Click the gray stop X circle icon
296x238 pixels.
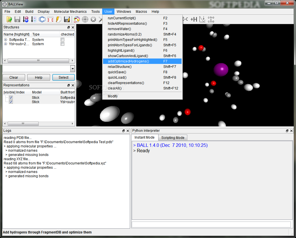pos(93,19)
